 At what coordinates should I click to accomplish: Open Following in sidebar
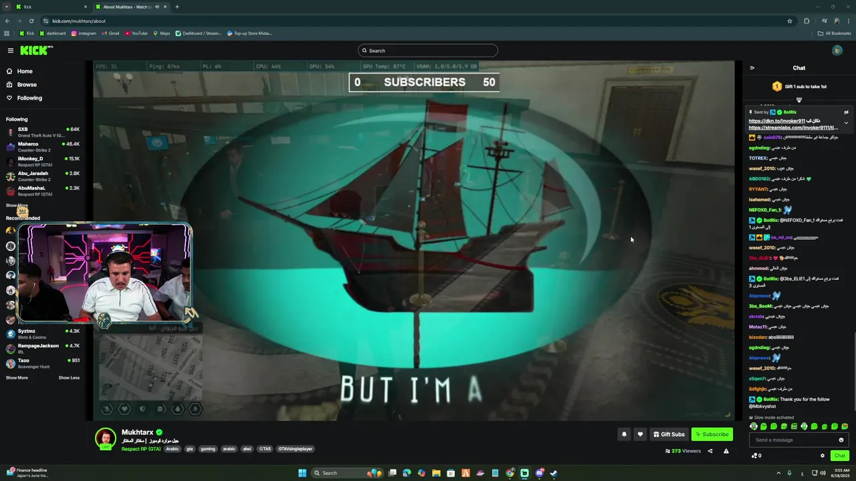tap(24, 98)
